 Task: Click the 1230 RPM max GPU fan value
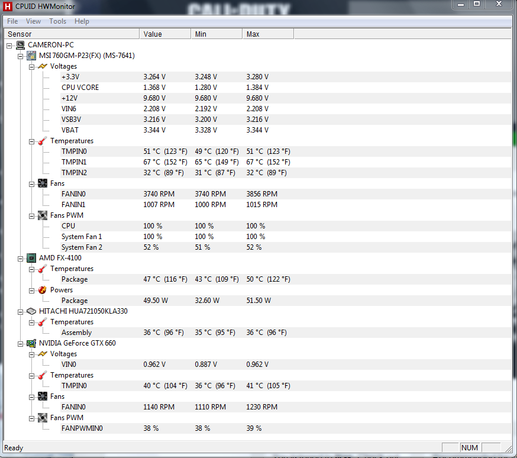click(x=262, y=407)
